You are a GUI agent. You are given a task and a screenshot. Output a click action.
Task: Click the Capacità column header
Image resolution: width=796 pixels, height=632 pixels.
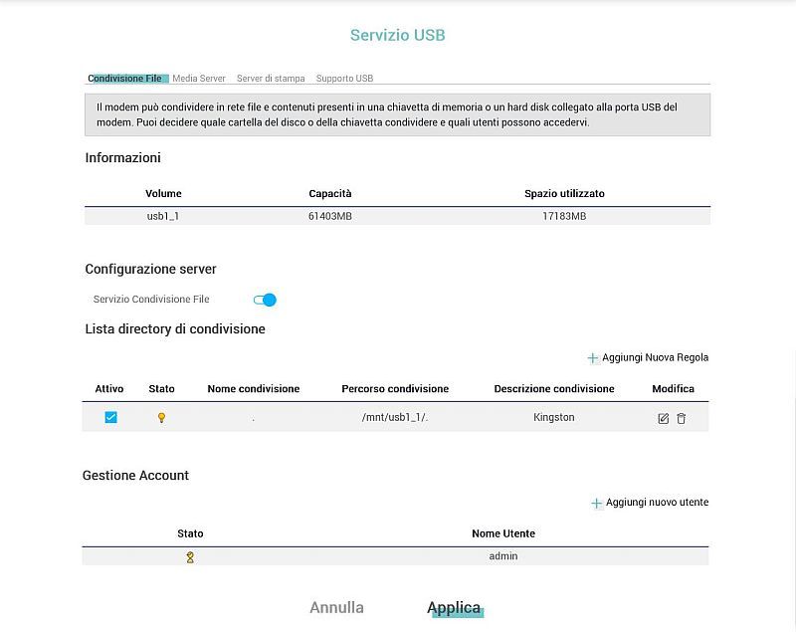(x=330, y=193)
